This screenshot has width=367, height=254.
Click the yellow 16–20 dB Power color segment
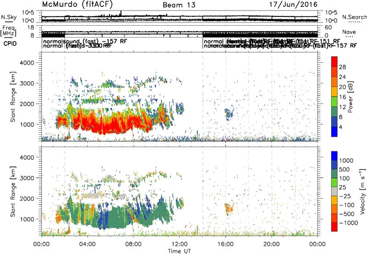[334, 92]
